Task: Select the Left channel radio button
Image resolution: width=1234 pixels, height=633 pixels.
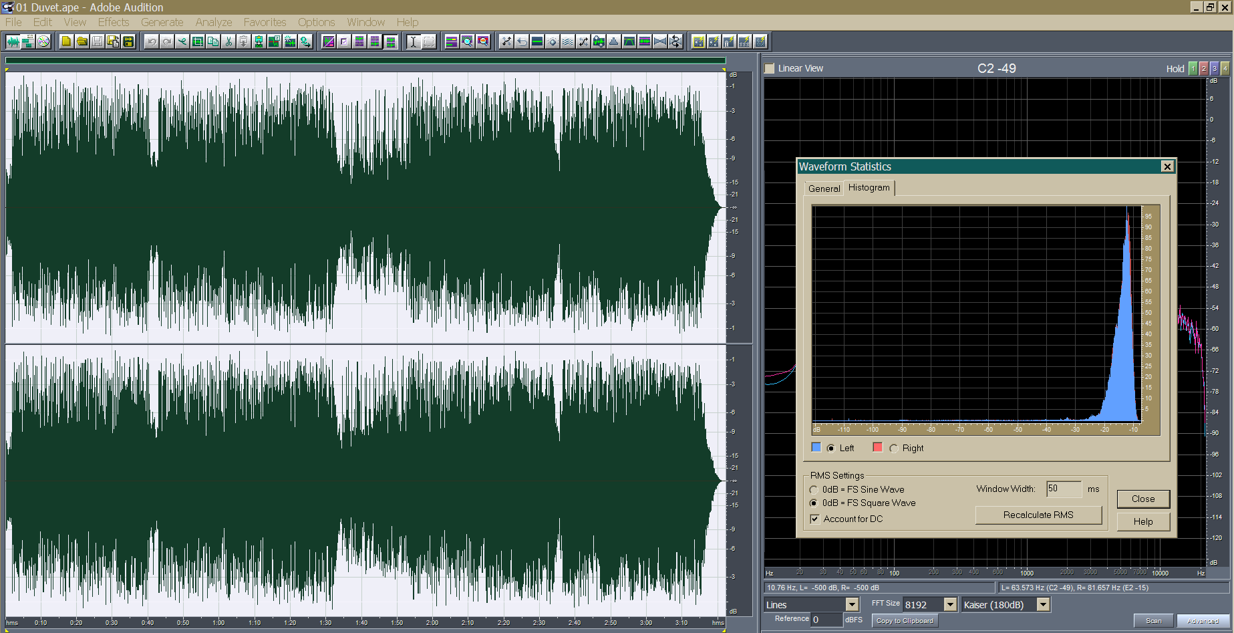Action: pyautogui.click(x=830, y=448)
